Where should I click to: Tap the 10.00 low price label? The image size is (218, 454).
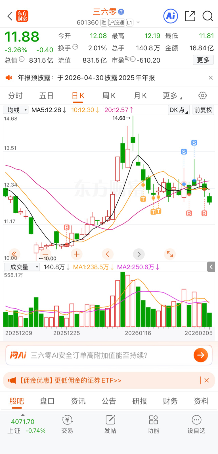tap(47, 258)
